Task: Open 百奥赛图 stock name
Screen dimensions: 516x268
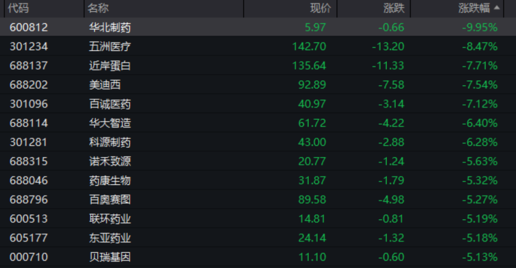Action: [x=110, y=199]
